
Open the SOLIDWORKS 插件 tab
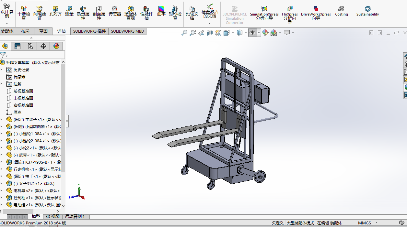pyautogui.click(x=89, y=31)
